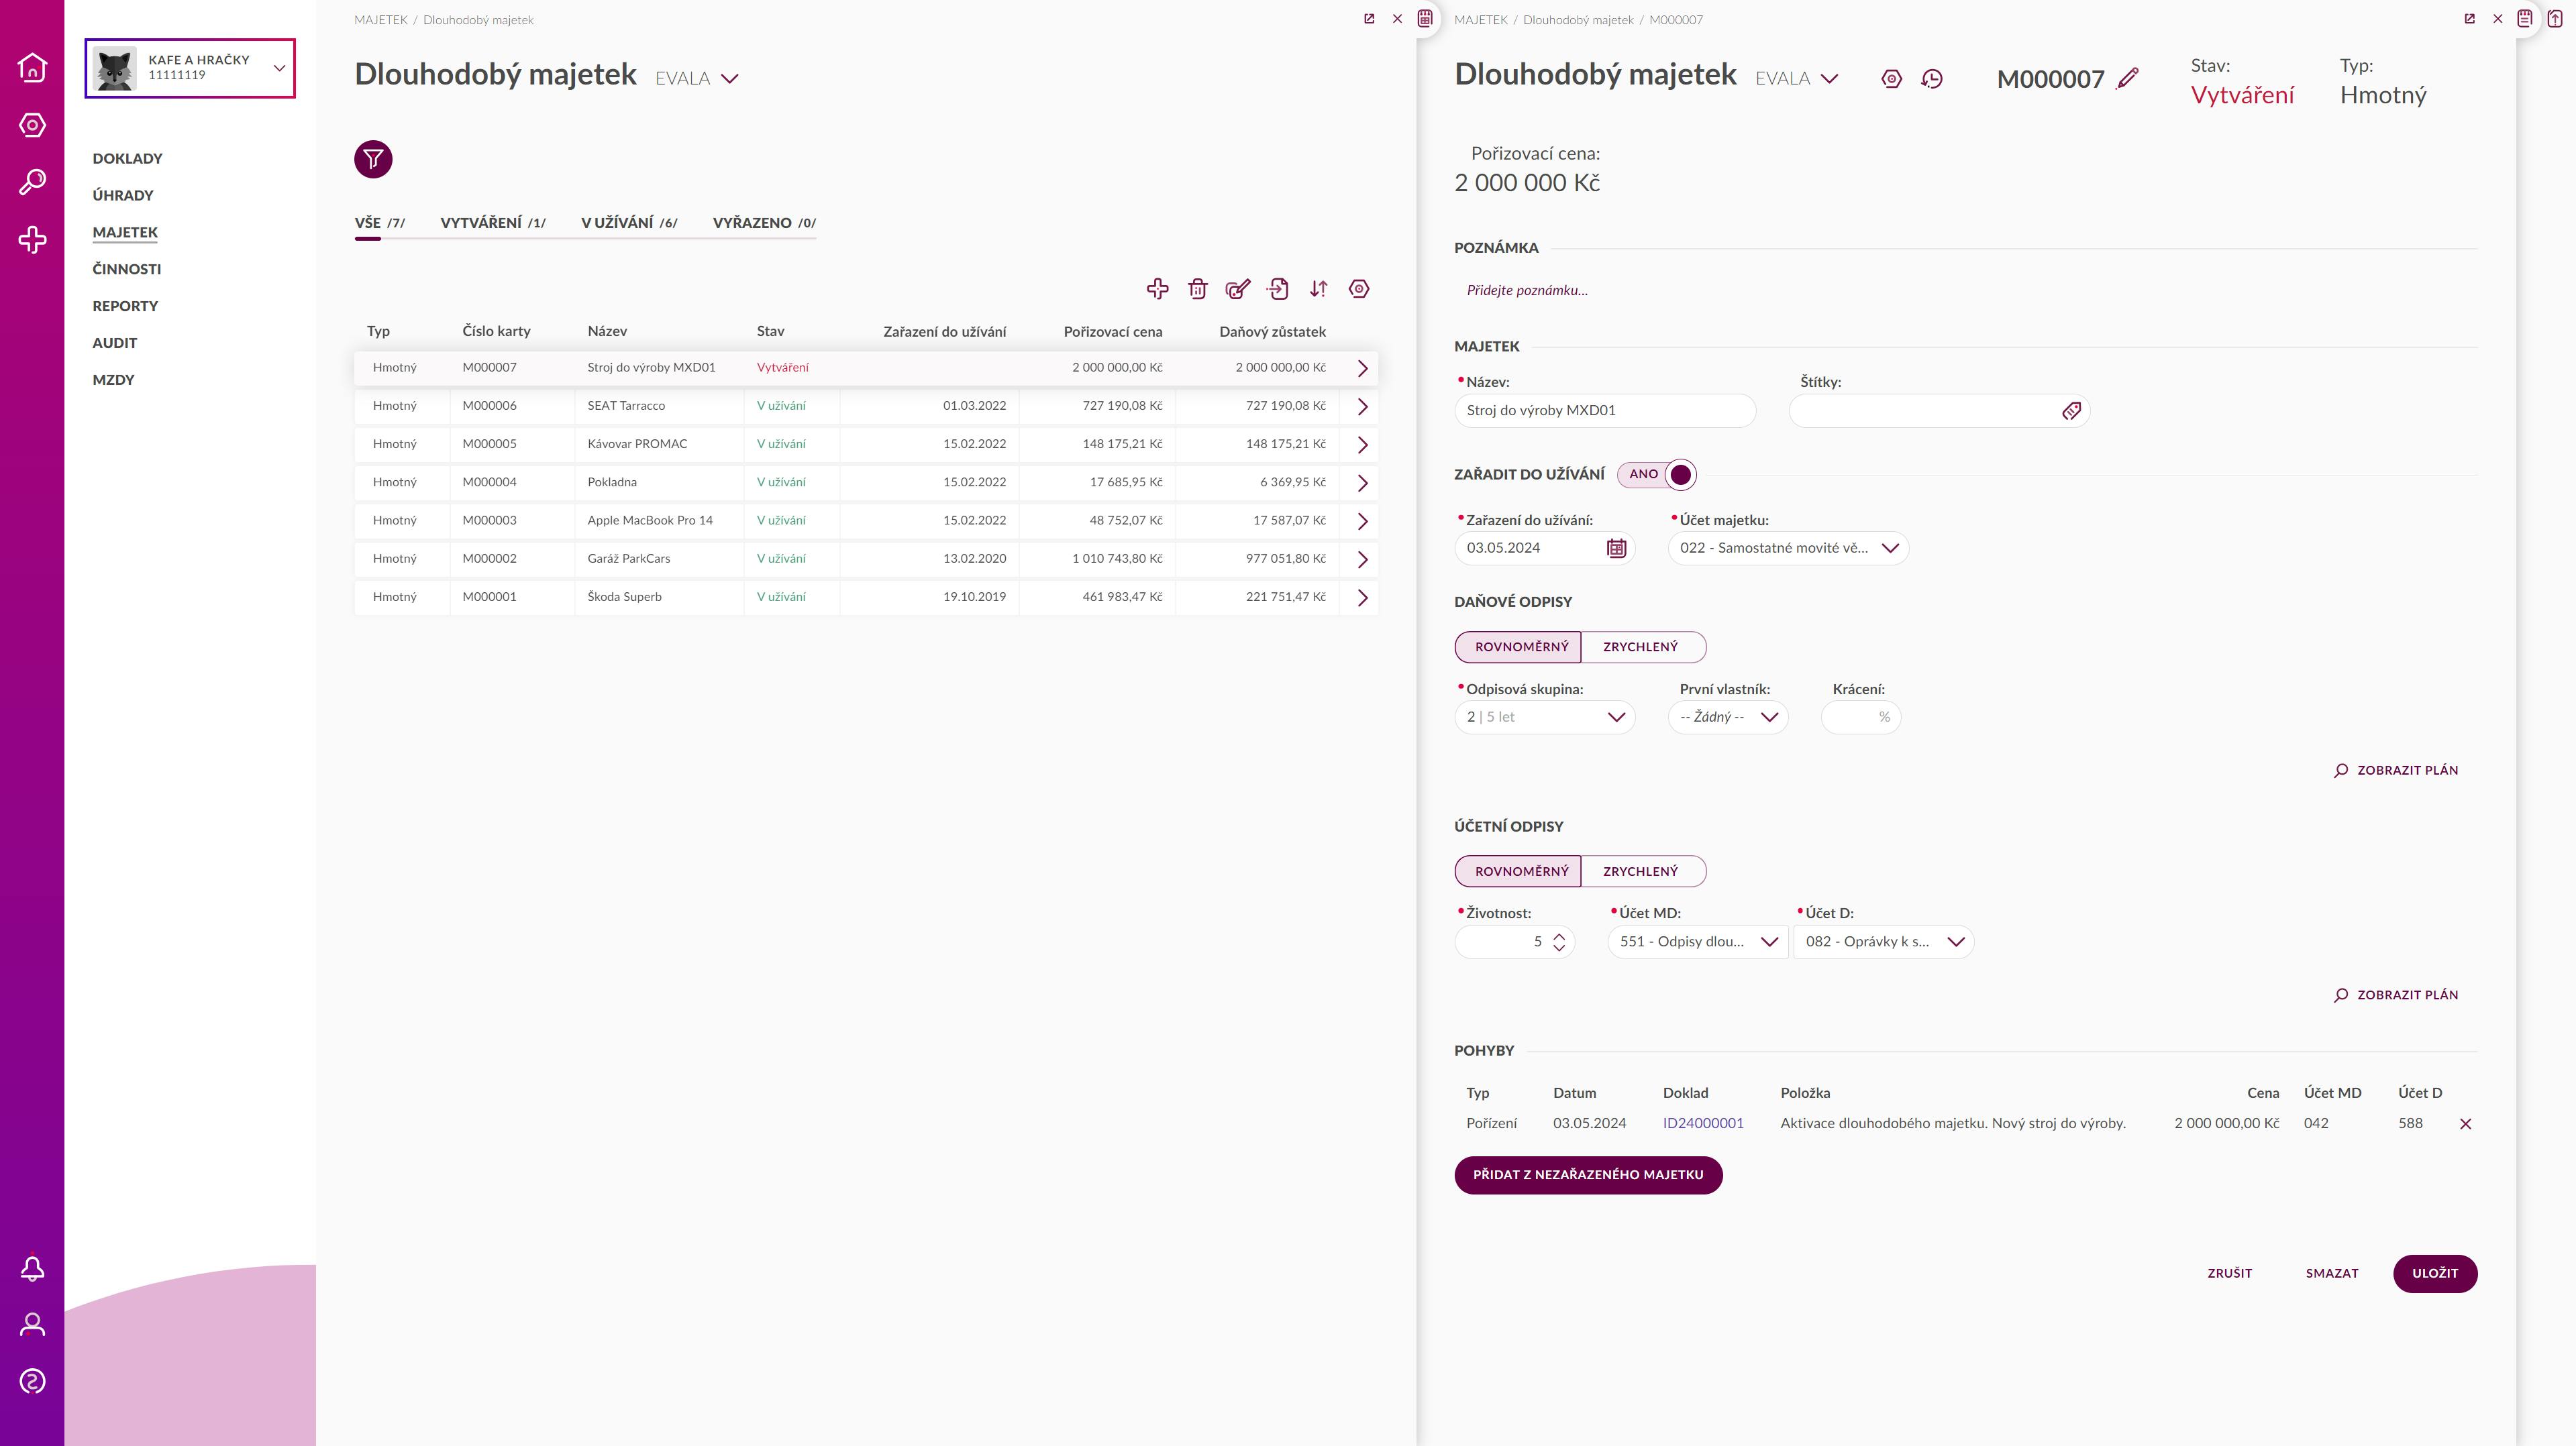Viewport: 2576px width, 1446px height.
Task: Click the hexagon settings icon in left sidebar
Action: point(32,125)
